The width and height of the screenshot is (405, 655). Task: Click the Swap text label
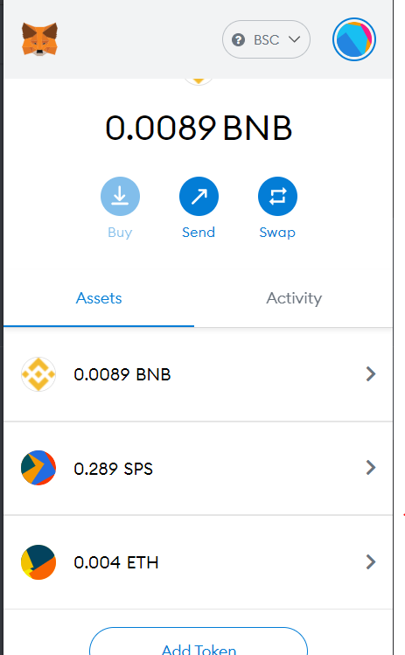click(x=277, y=233)
